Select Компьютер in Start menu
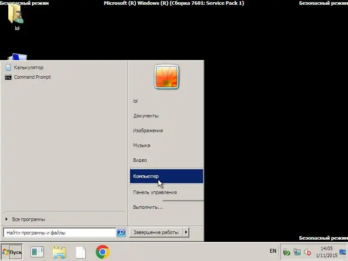The width and height of the screenshot is (348, 261). (167, 176)
